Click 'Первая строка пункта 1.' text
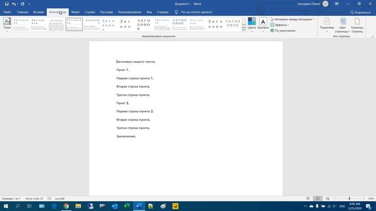The width and height of the screenshot is (376, 211). click(135, 78)
